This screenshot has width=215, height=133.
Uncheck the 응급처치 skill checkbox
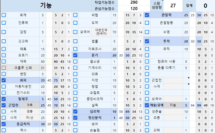click(4, 124)
